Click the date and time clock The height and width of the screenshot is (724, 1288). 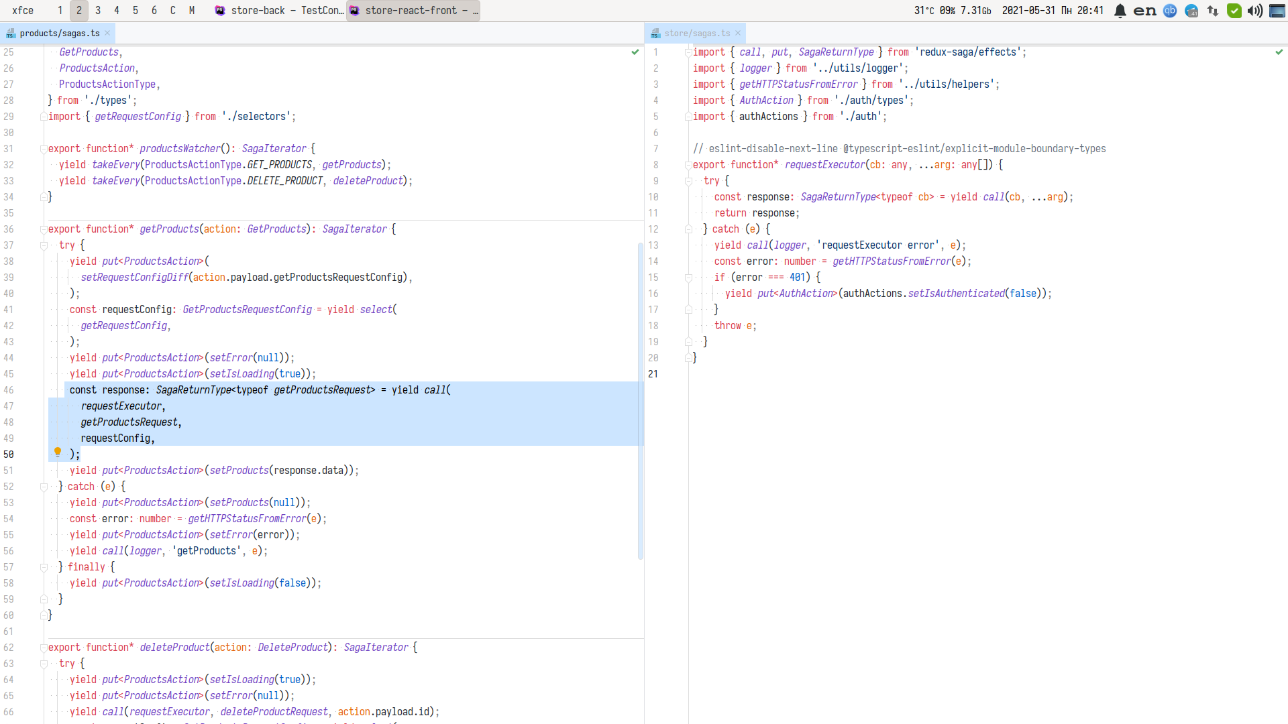pos(1052,11)
